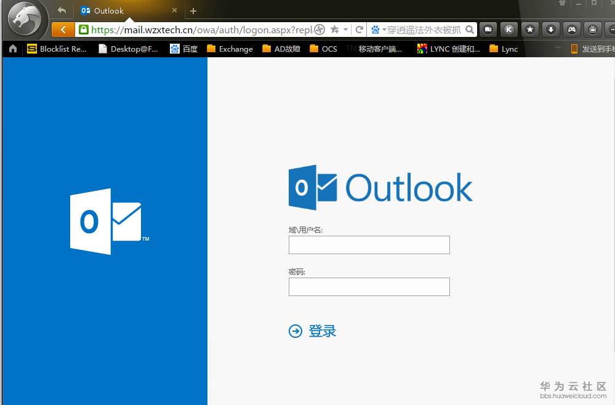
Task: Click the game controller toolbar icon
Action: pyautogui.click(x=572, y=30)
